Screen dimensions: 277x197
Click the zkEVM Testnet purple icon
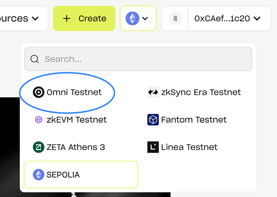pyautogui.click(x=38, y=119)
